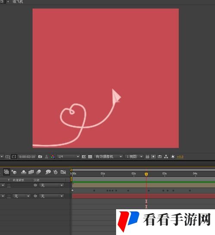Click the 父级 column header
The width and height of the screenshot is (215, 235).
coord(37,180)
